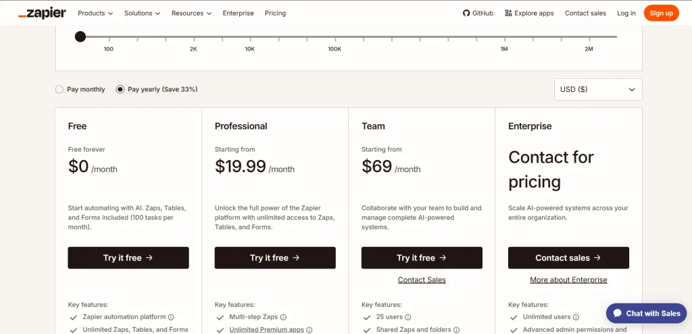
Task: Open Explore apps in header
Action: [529, 13]
